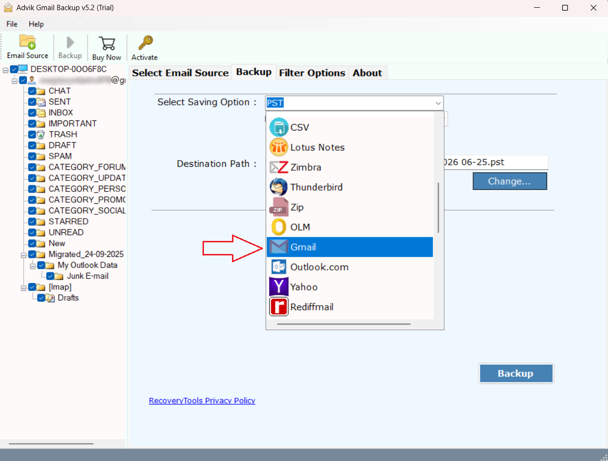Click the Junk E-mail folder icon
608x461 pixels.
[59, 276]
